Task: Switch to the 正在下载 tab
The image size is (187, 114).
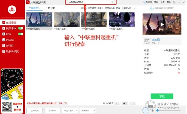Action: [50, 8]
